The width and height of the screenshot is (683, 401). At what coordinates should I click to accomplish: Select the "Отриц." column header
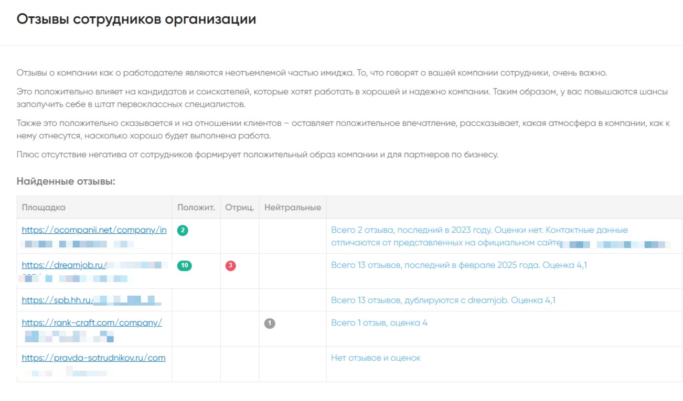tap(240, 208)
